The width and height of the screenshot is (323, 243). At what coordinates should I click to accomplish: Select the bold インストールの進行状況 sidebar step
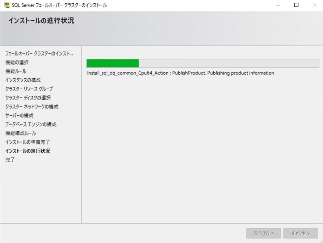tap(28, 151)
